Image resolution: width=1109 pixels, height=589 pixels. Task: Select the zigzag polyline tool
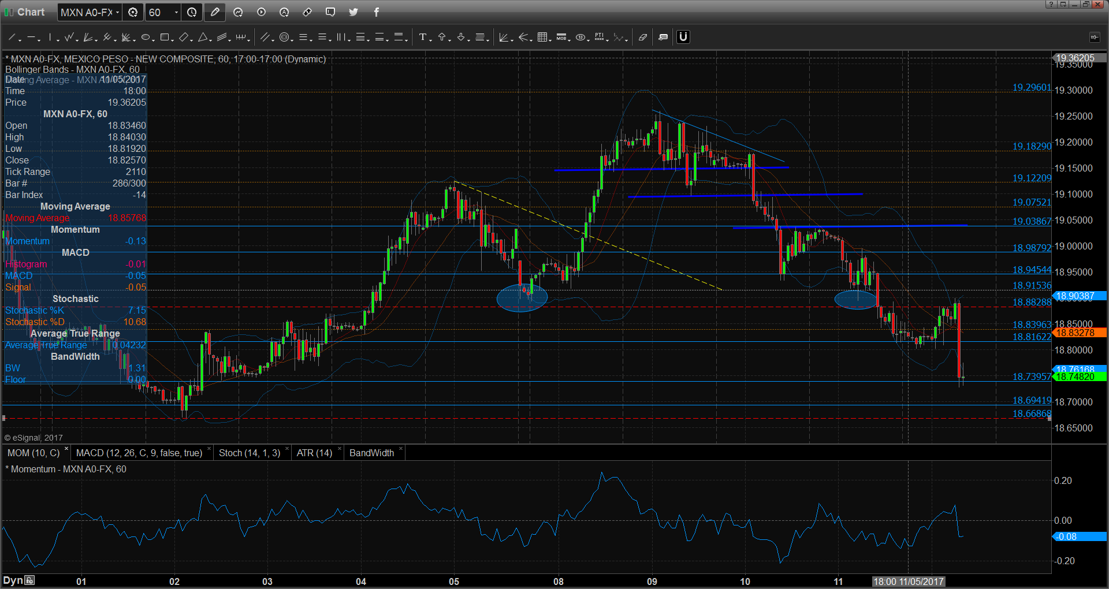point(69,38)
